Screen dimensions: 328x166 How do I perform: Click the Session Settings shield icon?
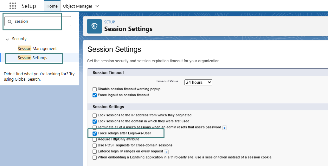94,26
